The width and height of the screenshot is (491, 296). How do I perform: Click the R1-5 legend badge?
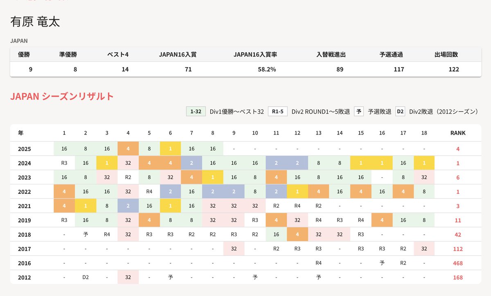tap(278, 111)
